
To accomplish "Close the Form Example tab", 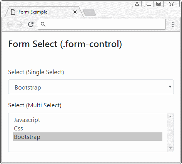I will click(75, 12).
